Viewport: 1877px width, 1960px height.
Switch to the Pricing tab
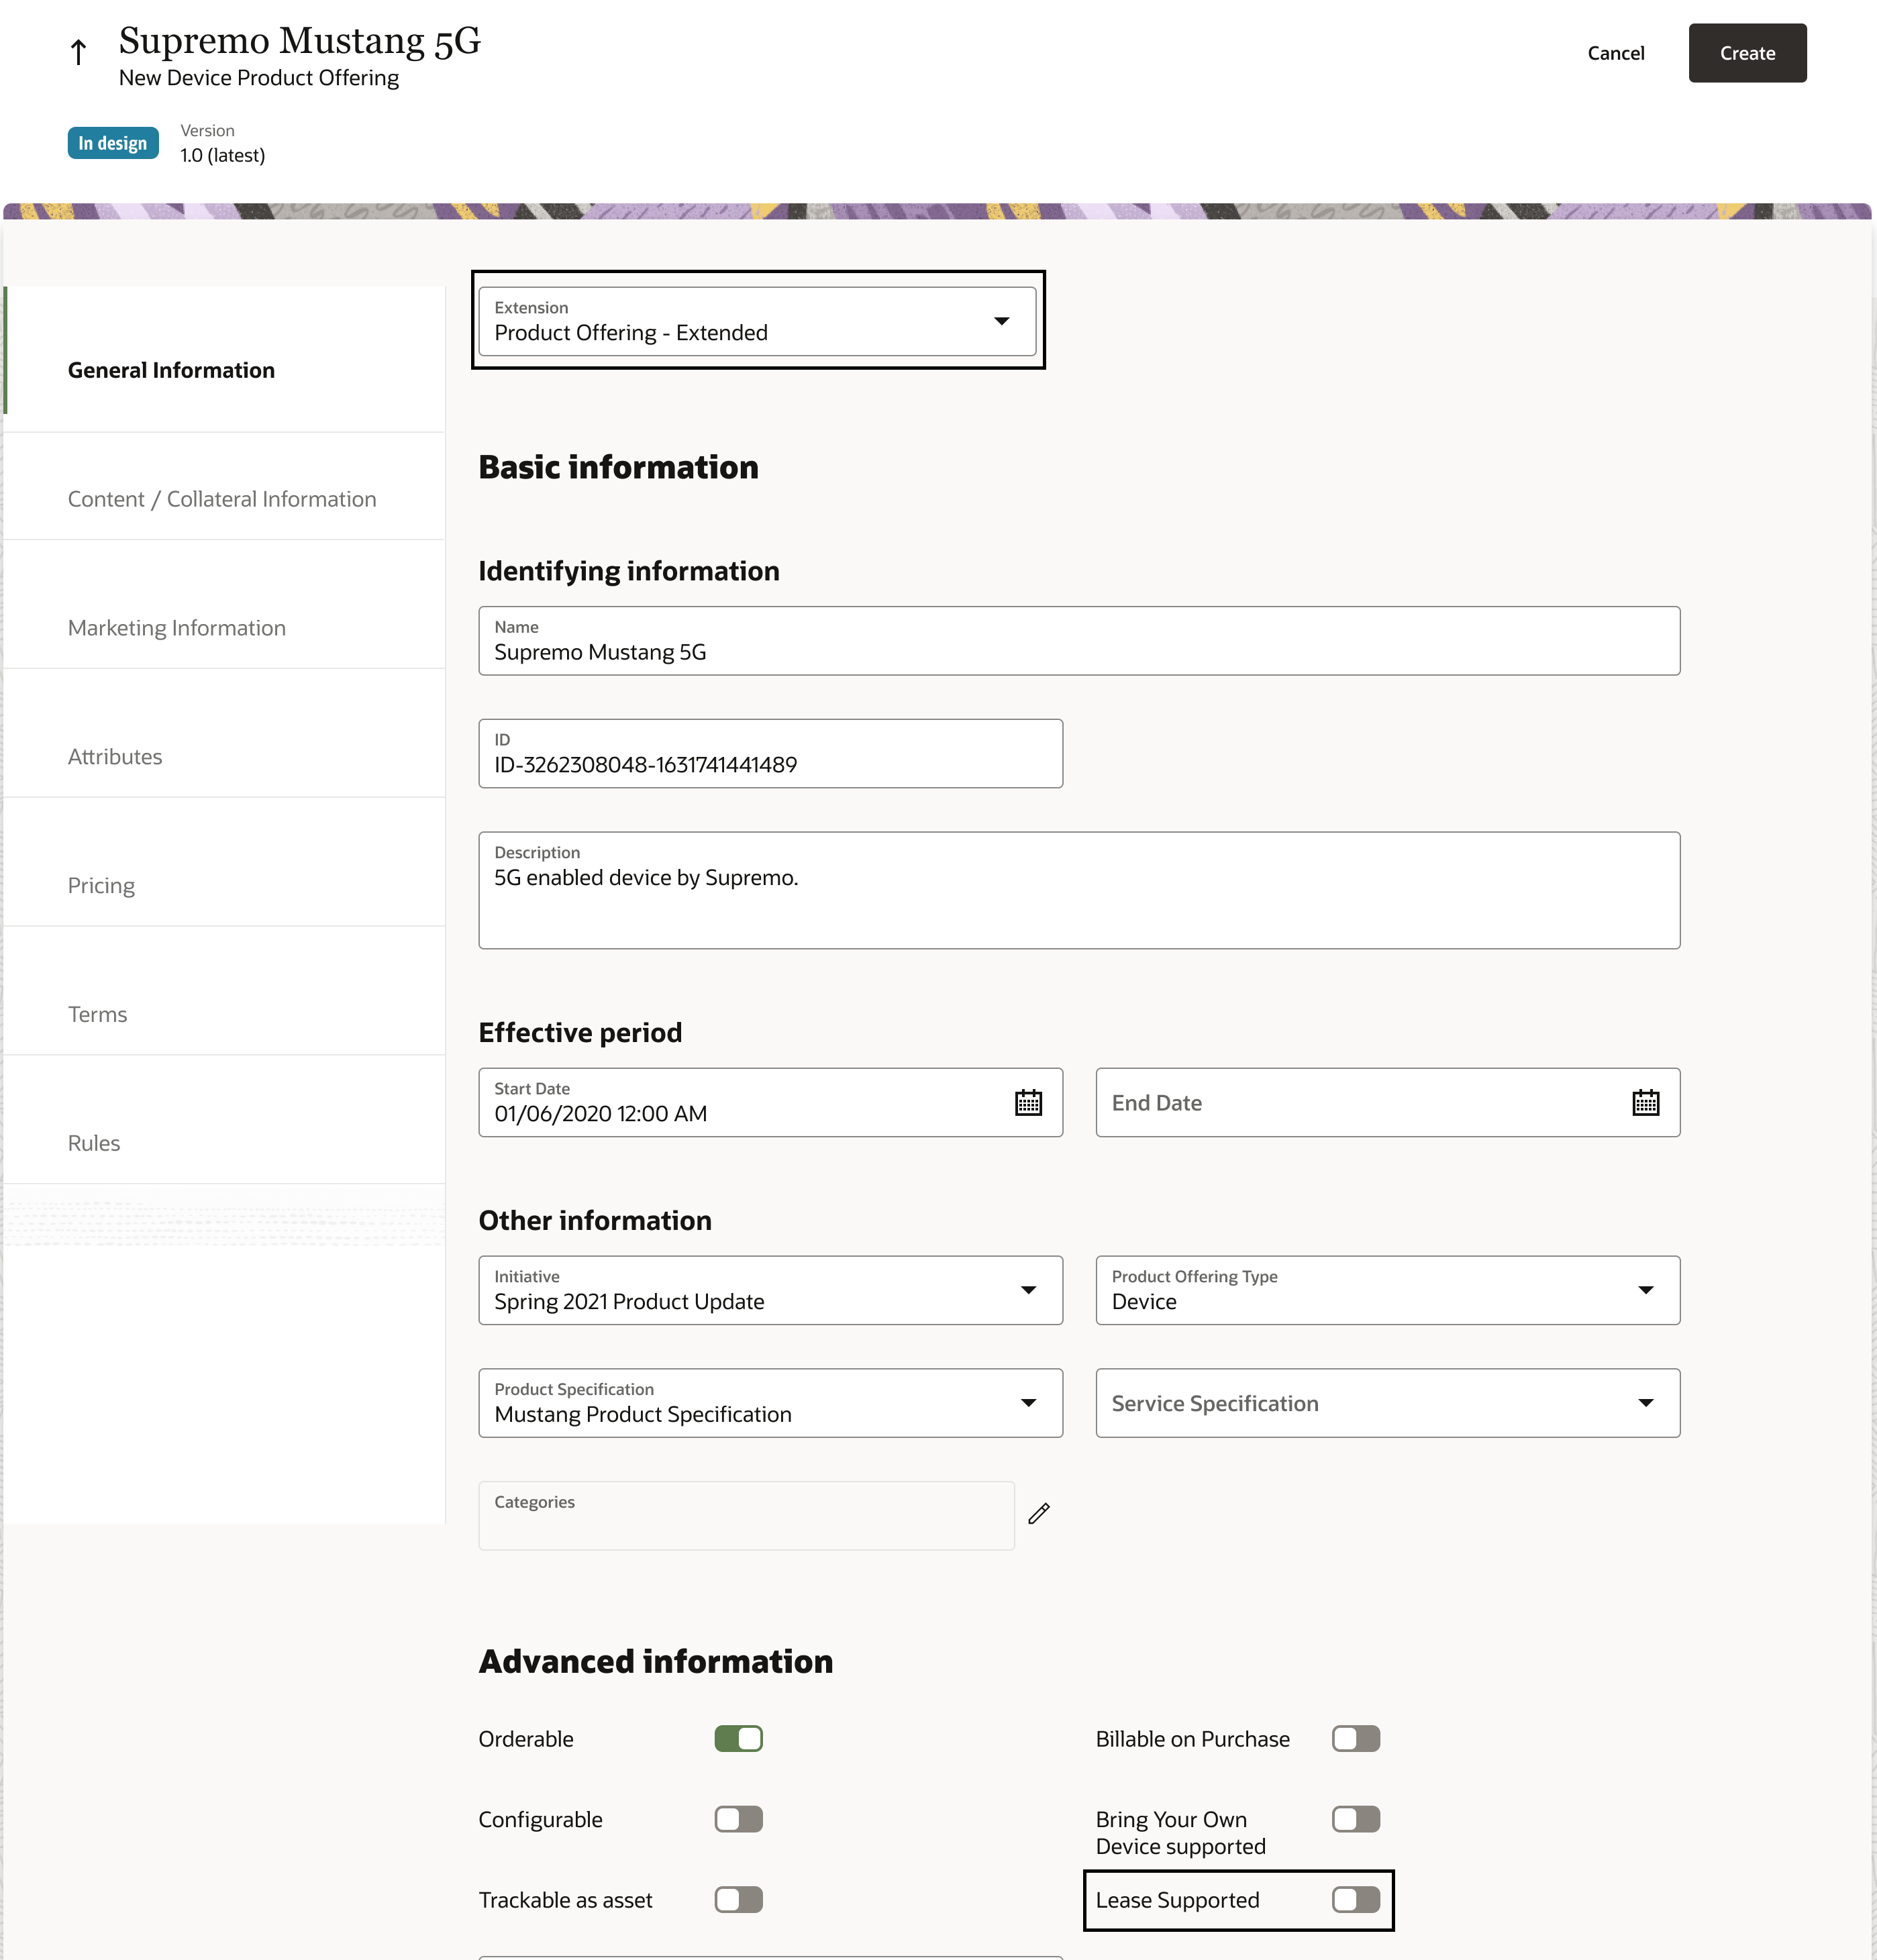[x=101, y=885]
